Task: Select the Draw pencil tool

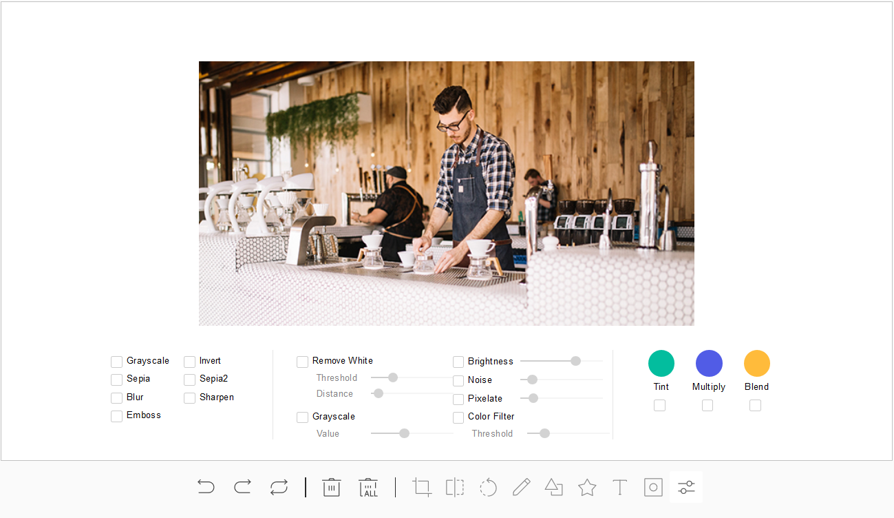Action: tap(521, 488)
